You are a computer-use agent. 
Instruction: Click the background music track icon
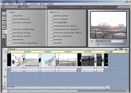click(5, 88)
